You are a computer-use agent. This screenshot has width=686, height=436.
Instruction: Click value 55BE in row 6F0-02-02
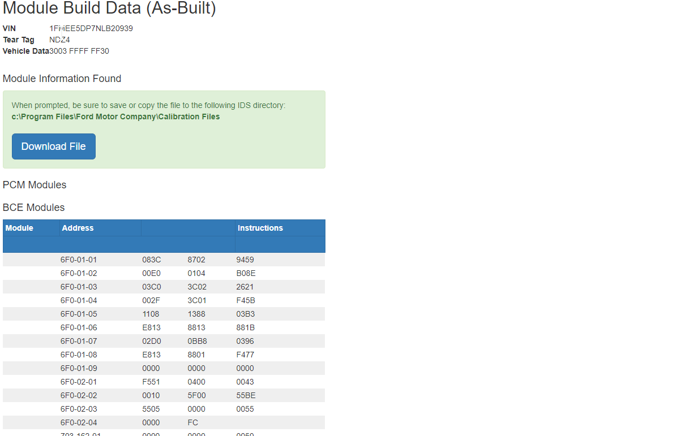point(246,395)
